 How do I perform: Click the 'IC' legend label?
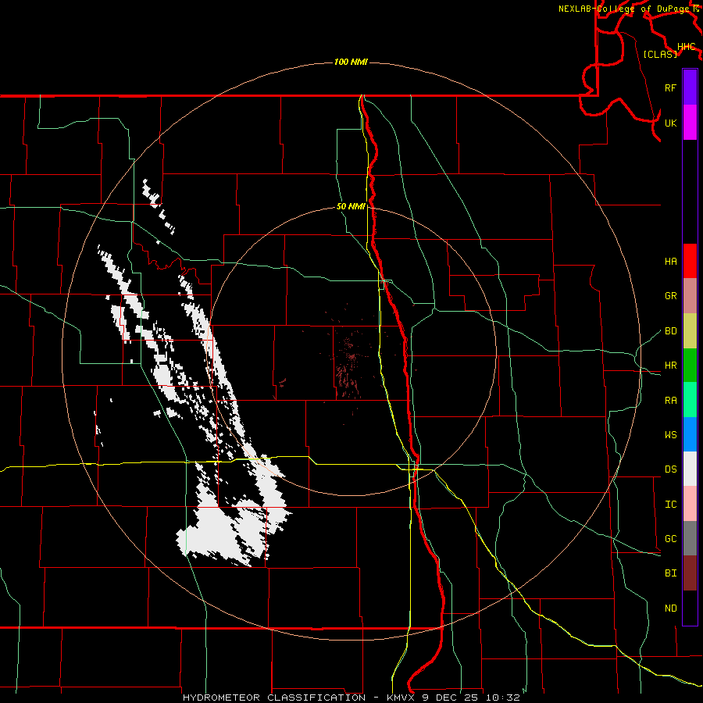(x=670, y=505)
